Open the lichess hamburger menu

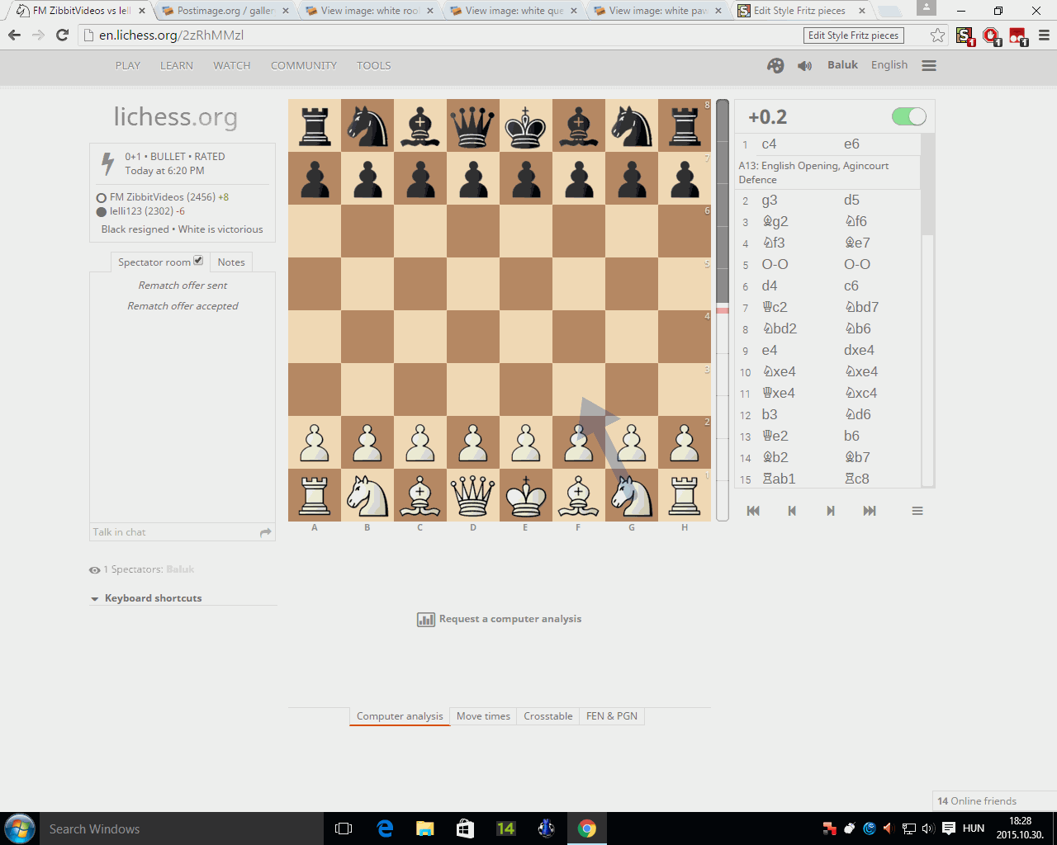pos(929,66)
